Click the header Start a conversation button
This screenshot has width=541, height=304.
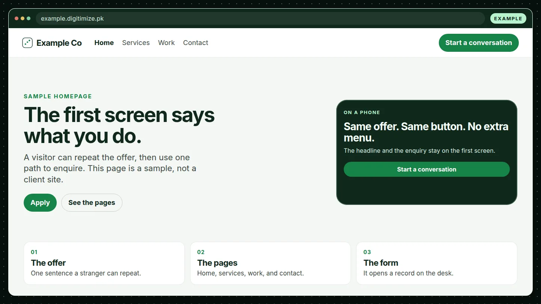(x=479, y=43)
